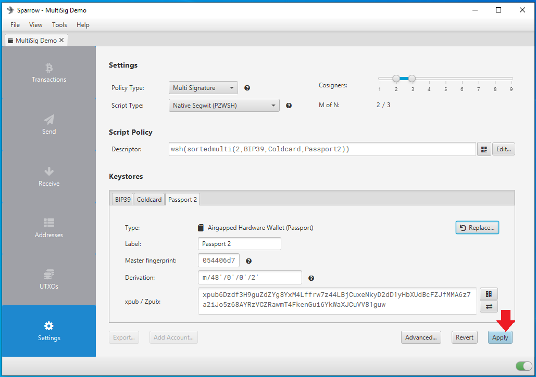Open the Transactions sidebar section
536x377 pixels.
49,73
